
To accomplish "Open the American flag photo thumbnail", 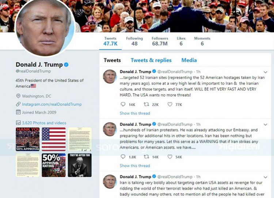I will (x=54, y=139).
